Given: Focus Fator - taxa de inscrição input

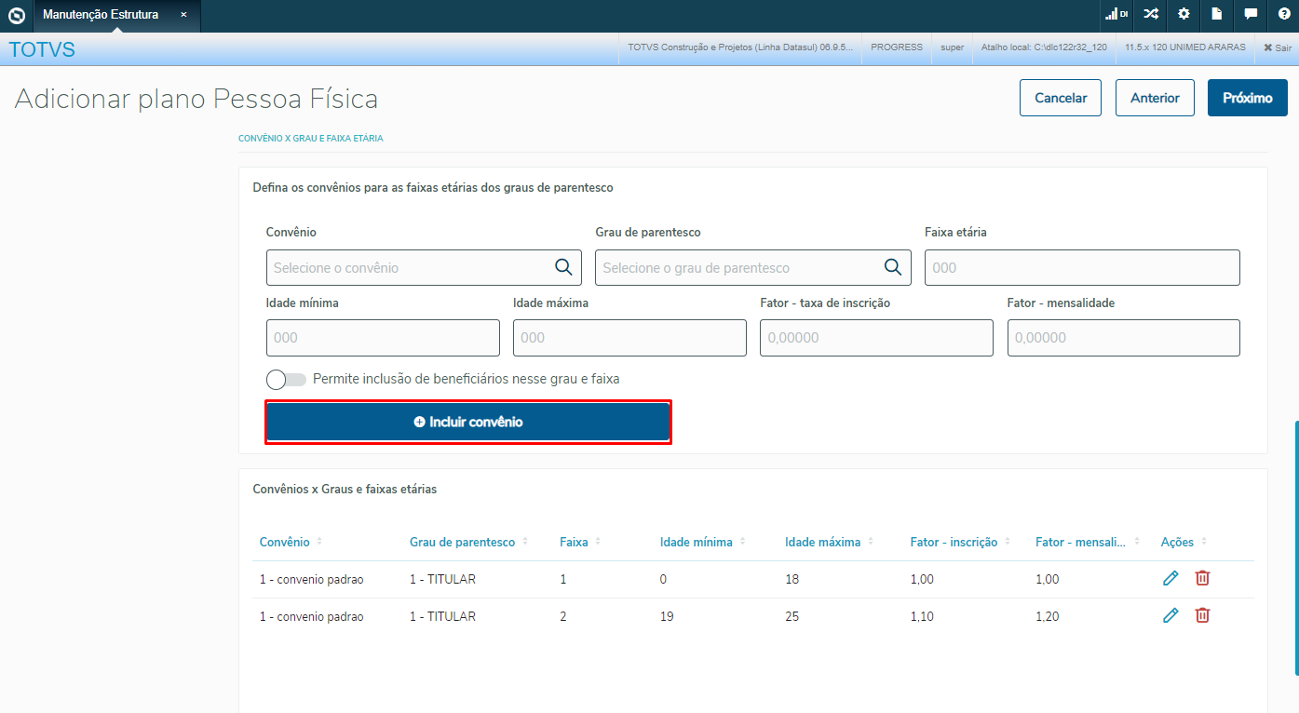Looking at the screenshot, I should pyautogui.click(x=876, y=338).
